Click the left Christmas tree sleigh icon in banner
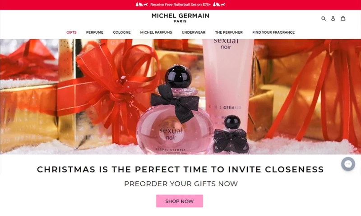The width and height of the screenshot is (361, 216). 142,4
